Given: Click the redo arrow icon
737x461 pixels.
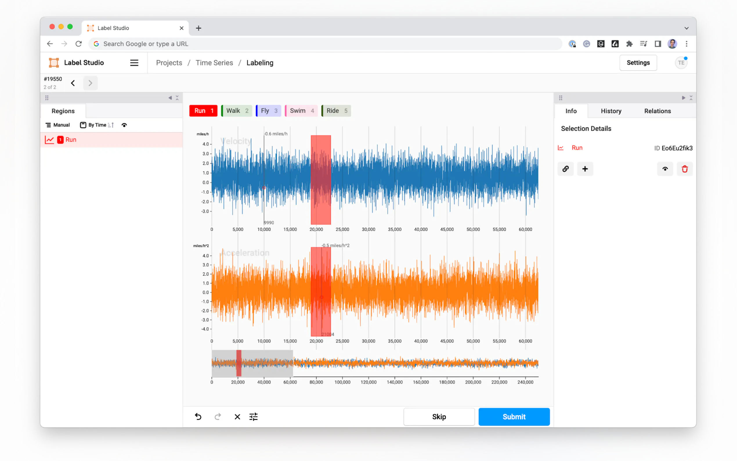Looking at the screenshot, I should tap(218, 417).
